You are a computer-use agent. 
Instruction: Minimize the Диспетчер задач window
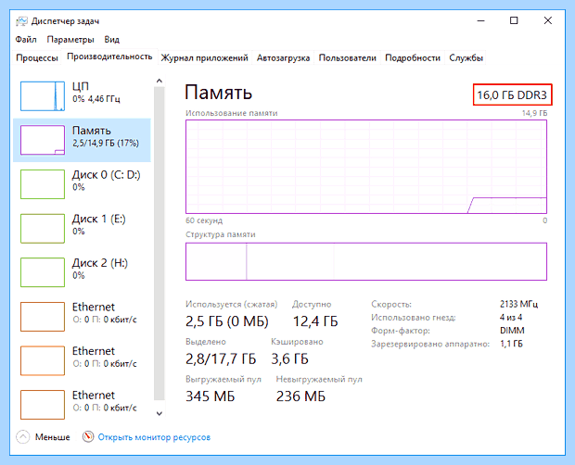[x=481, y=21]
